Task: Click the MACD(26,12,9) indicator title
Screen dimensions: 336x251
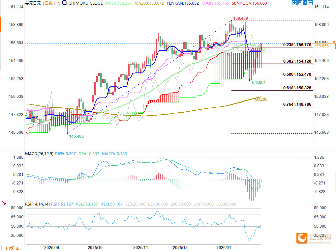Action: (x=39, y=153)
